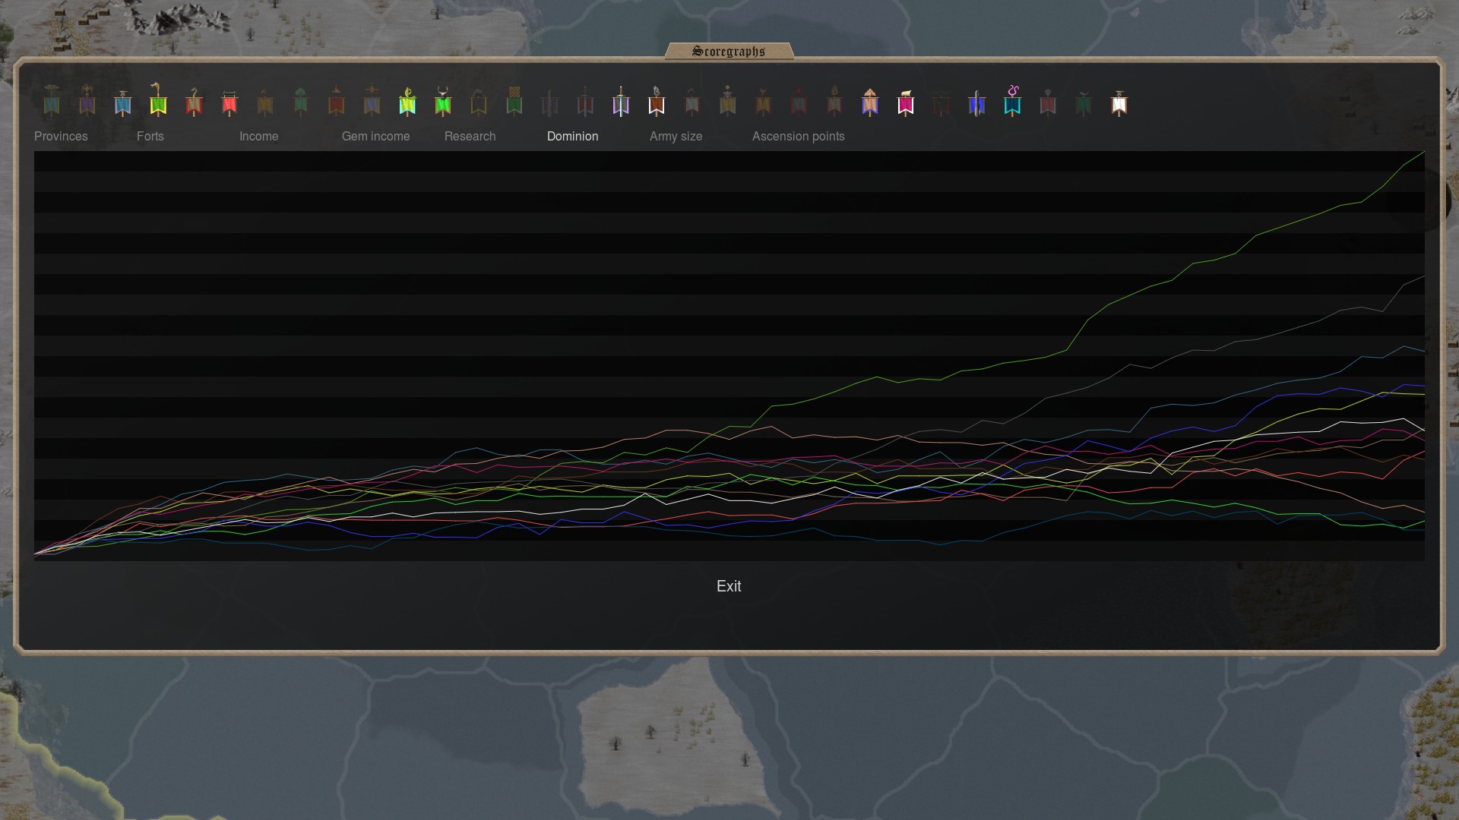Click magenta white-bordered banner with scroll topper

pyautogui.click(x=906, y=102)
